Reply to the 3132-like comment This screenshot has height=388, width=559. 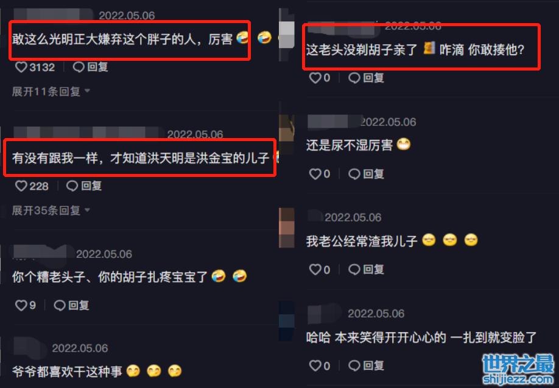click(x=91, y=67)
